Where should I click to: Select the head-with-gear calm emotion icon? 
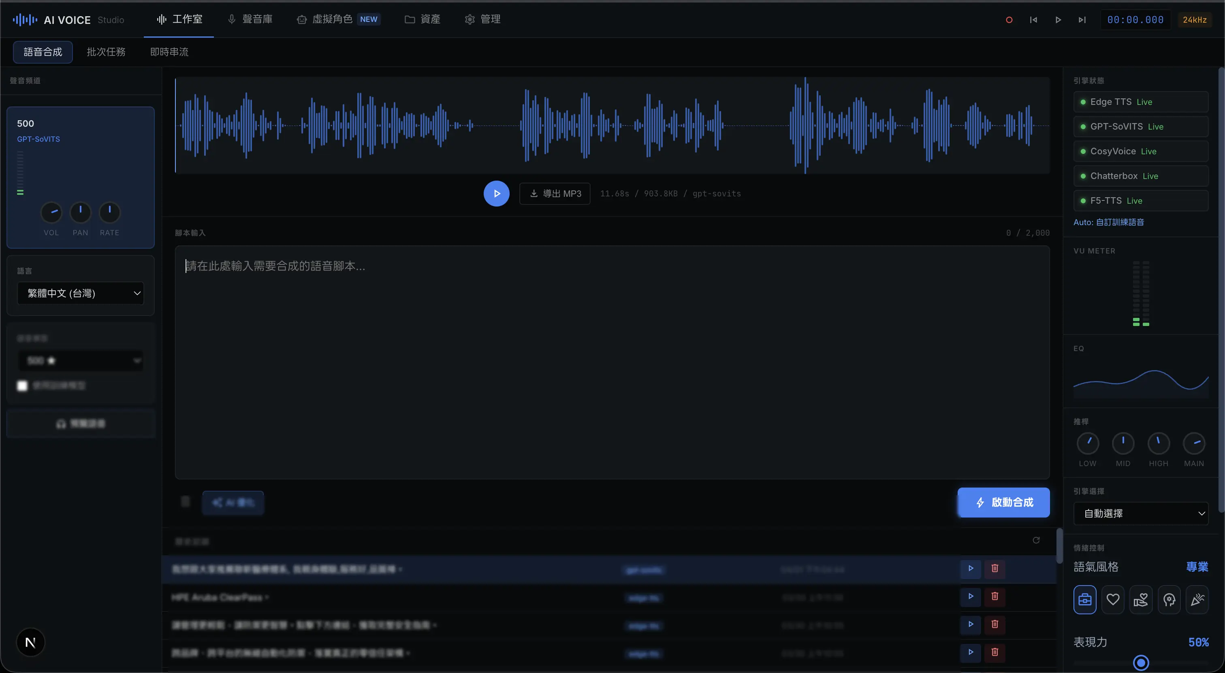(x=1170, y=599)
